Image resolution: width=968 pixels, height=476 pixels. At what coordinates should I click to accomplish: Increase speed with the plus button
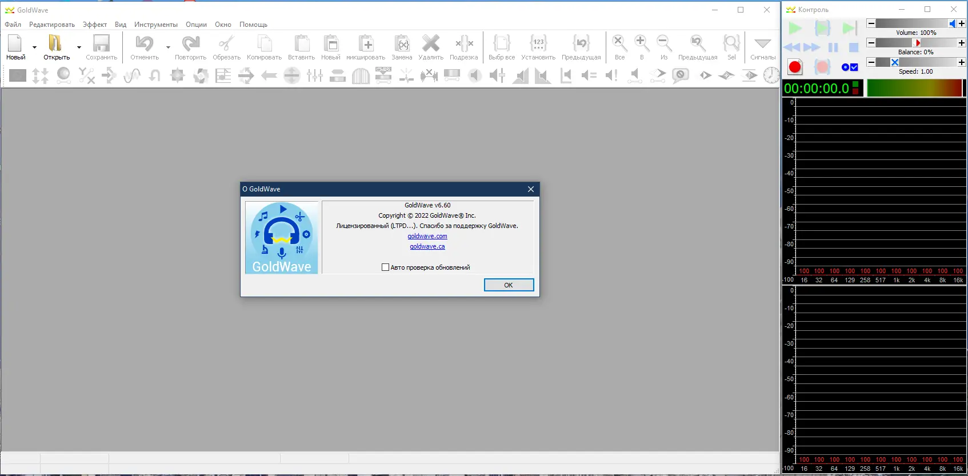click(962, 62)
